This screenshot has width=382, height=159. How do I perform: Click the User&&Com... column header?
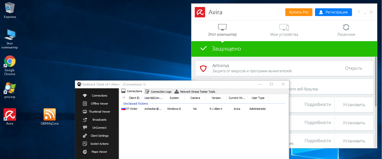[153, 98]
